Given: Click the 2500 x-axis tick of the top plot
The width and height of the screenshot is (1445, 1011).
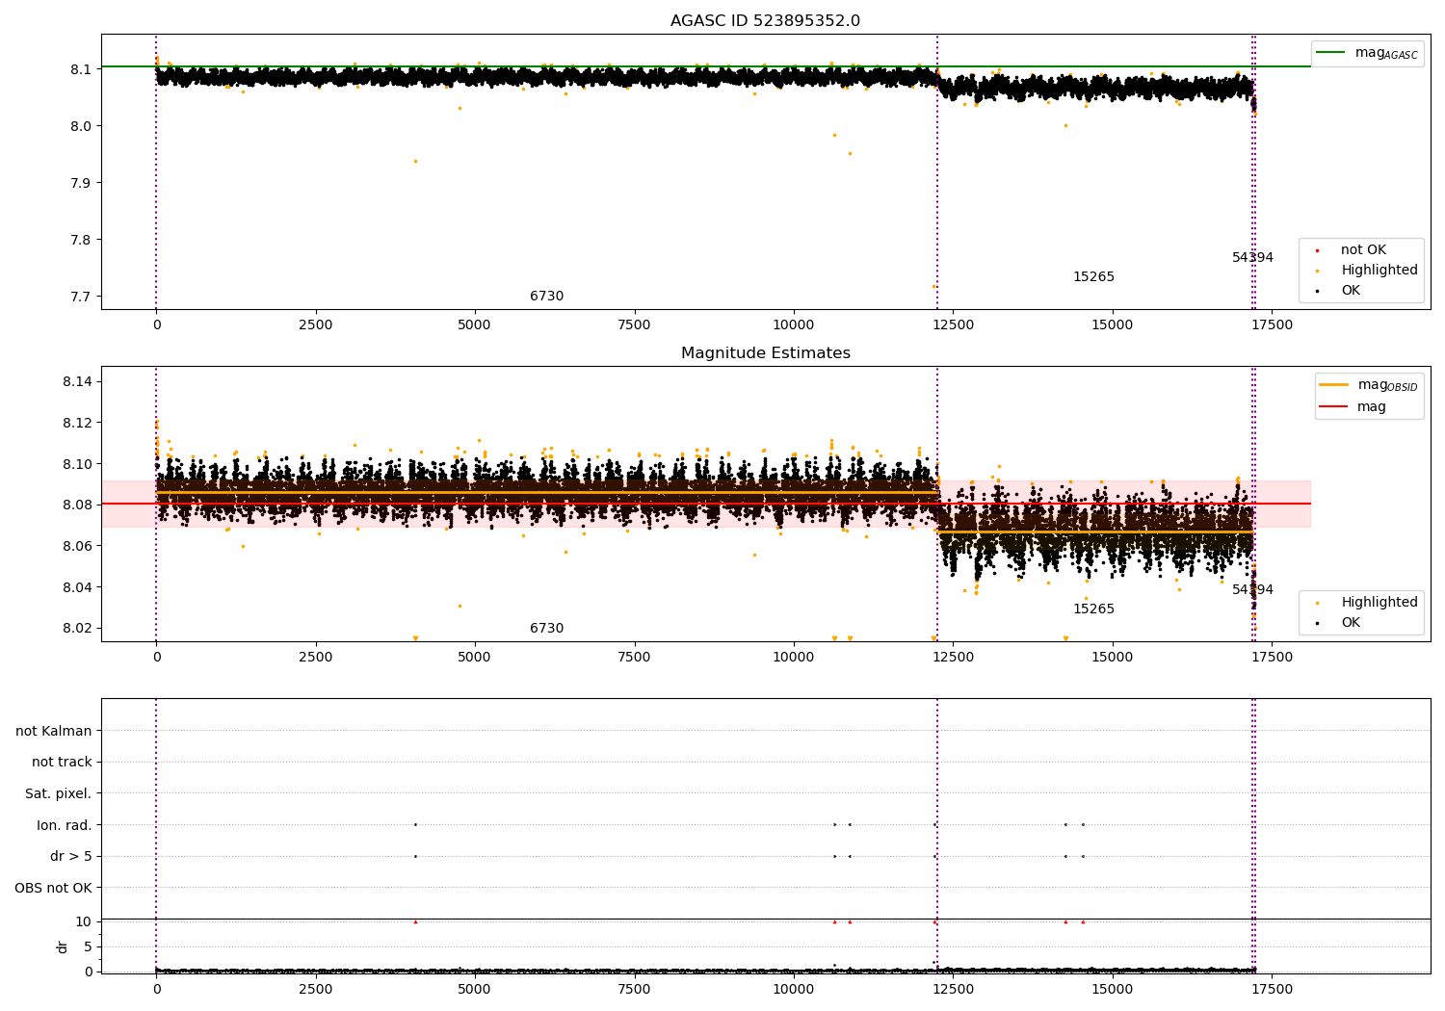Looking at the screenshot, I should point(315,325).
